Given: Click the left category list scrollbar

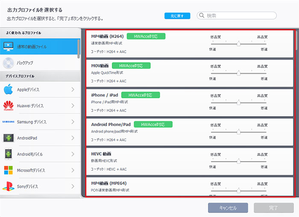Looking at the screenshot, I should [x=79, y=49].
